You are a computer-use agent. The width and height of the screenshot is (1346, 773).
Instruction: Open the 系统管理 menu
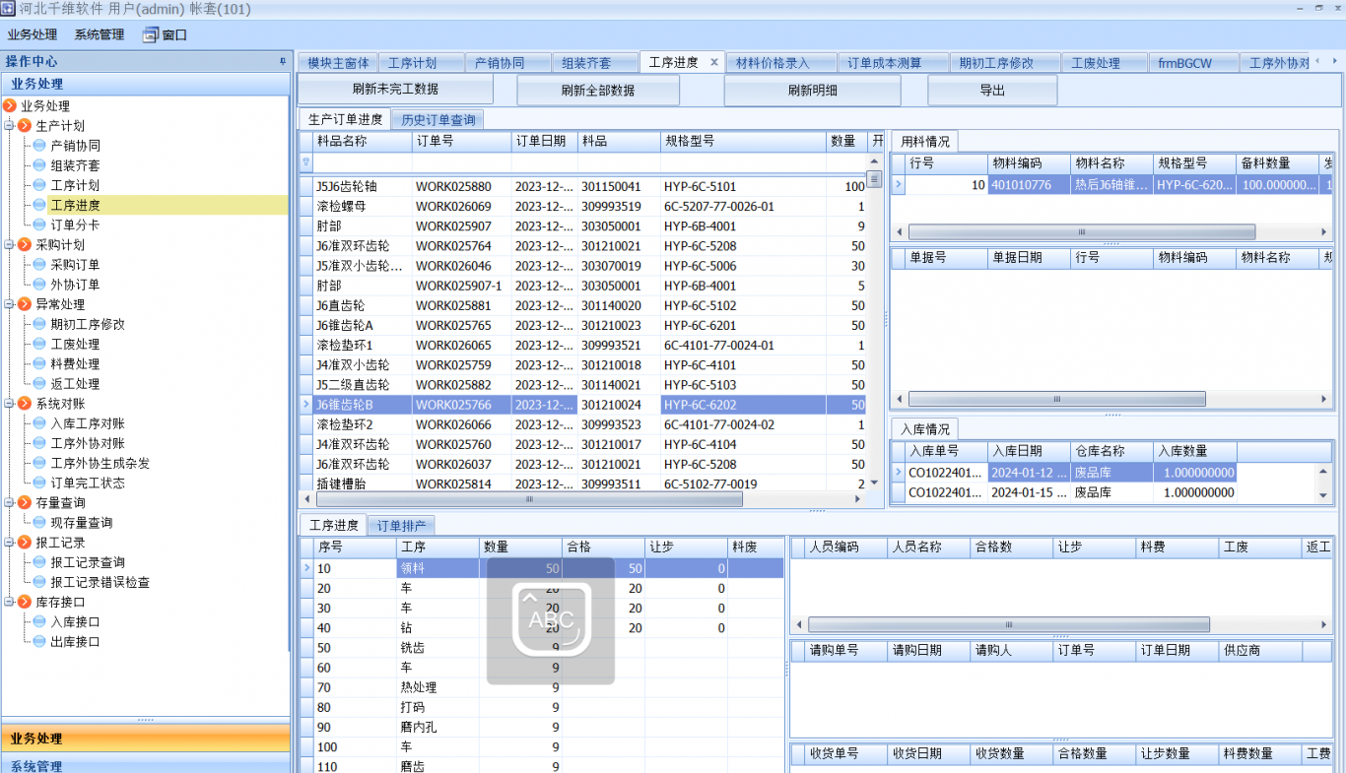pyautogui.click(x=100, y=34)
